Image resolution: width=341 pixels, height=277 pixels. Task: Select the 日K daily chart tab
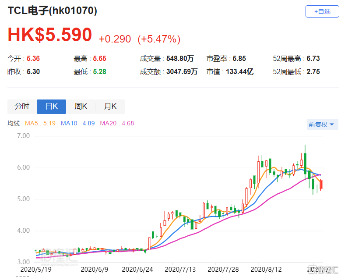51,107
